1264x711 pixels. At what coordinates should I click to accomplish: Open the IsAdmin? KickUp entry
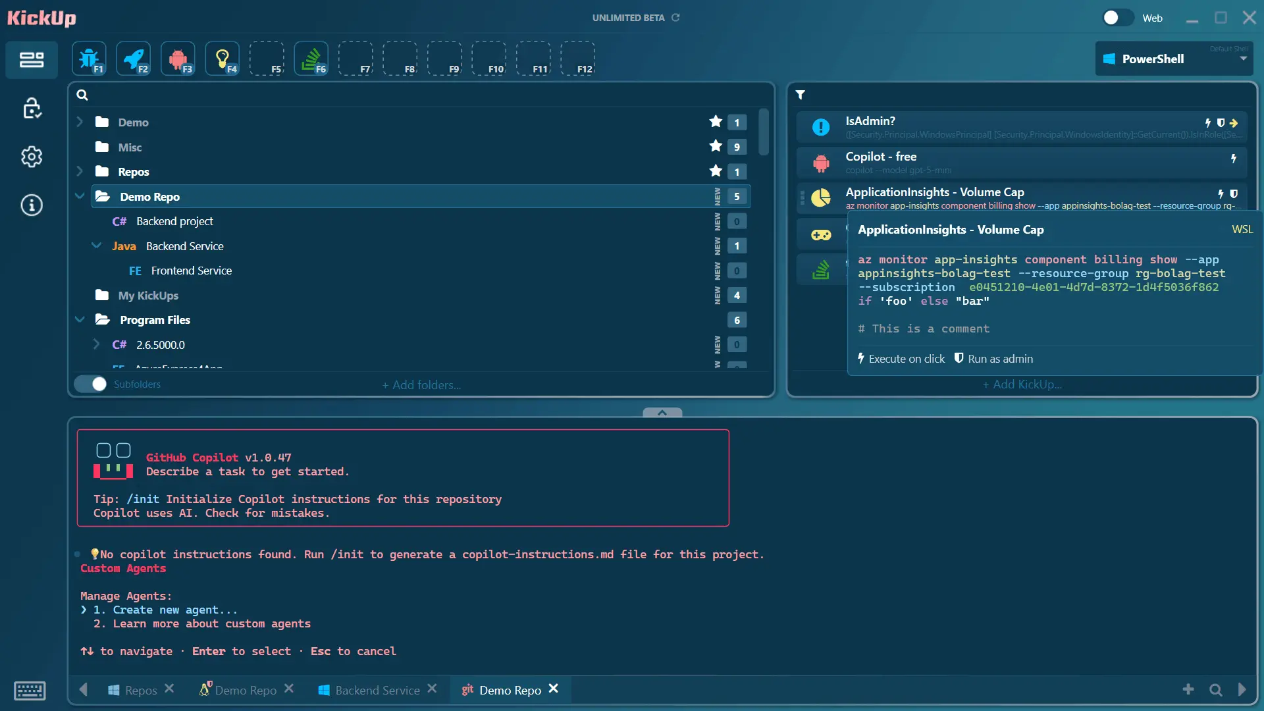click(1022, 126)
